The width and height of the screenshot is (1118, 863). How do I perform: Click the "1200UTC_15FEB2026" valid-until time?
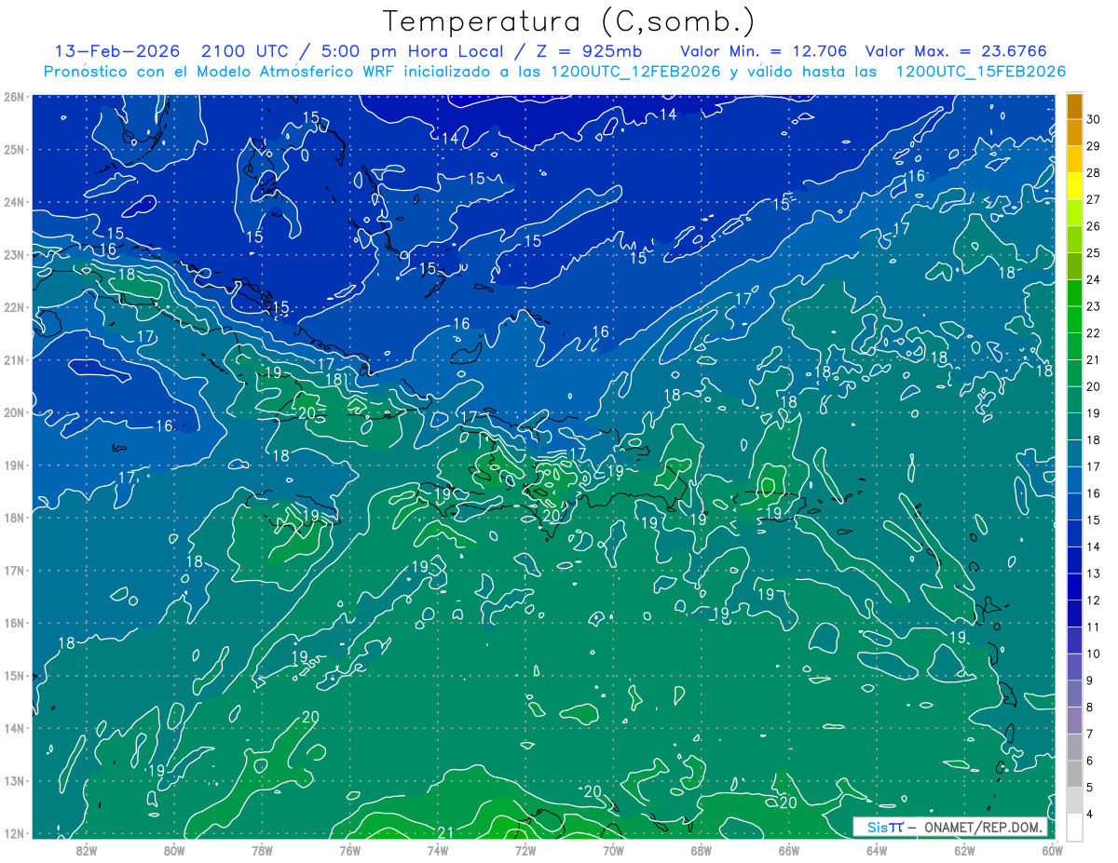pos(980,72)
